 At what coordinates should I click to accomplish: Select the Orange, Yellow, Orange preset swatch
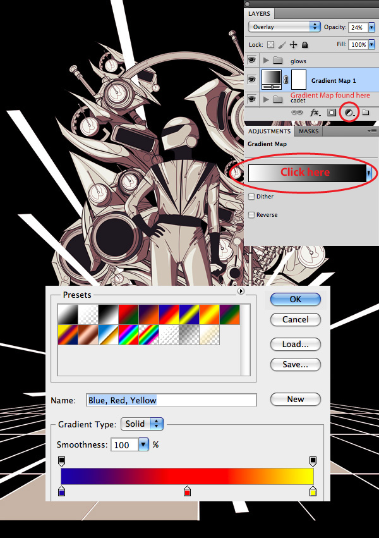point(209,314)
